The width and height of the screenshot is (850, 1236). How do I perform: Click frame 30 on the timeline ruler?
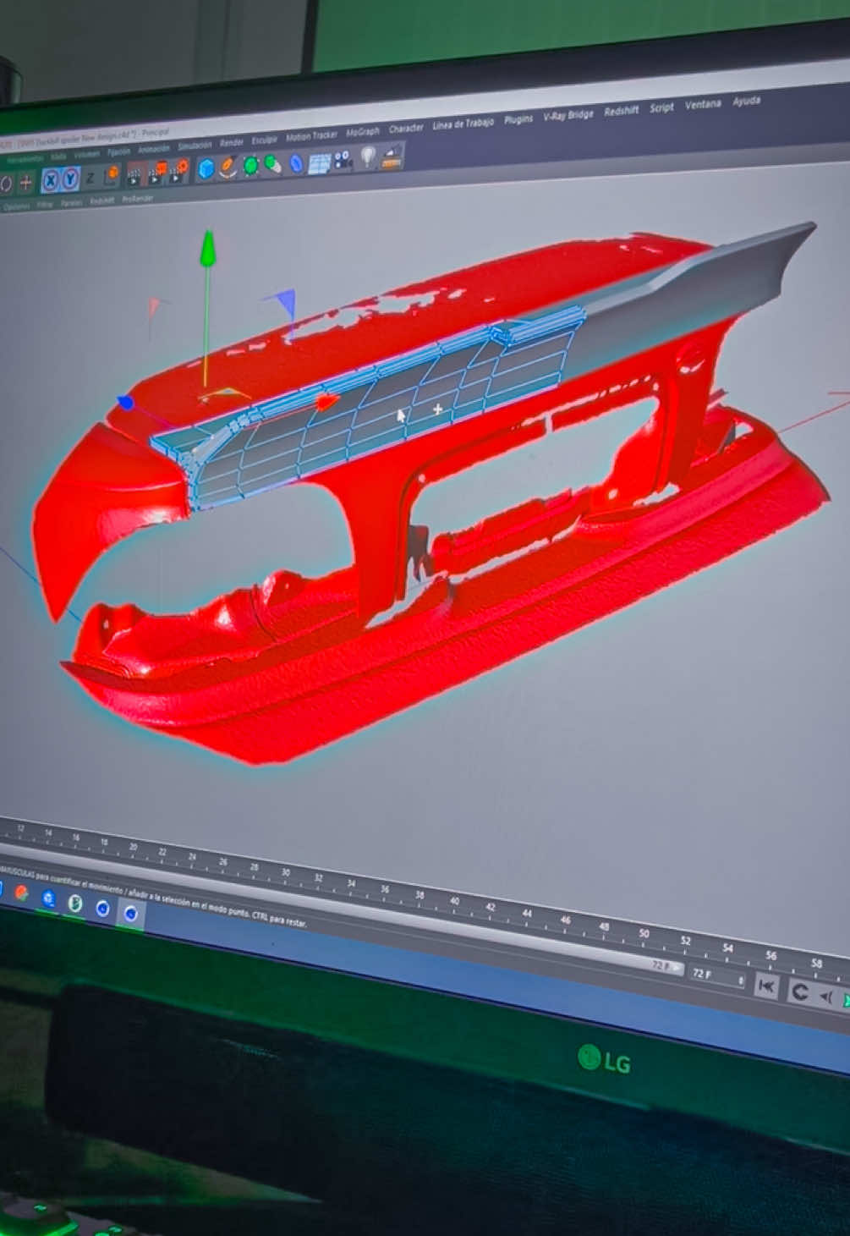286,872
